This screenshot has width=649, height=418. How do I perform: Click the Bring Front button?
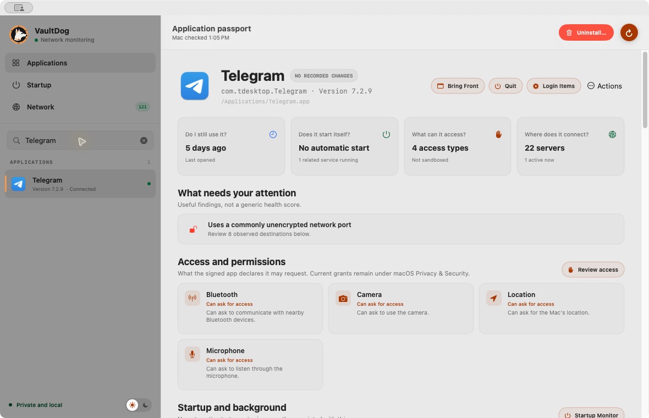(x=458, y=86)
